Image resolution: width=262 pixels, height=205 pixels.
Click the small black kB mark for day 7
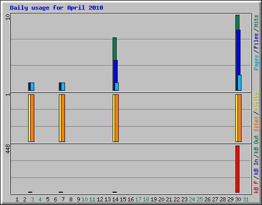pyautogui.click(x=61, y=192)
